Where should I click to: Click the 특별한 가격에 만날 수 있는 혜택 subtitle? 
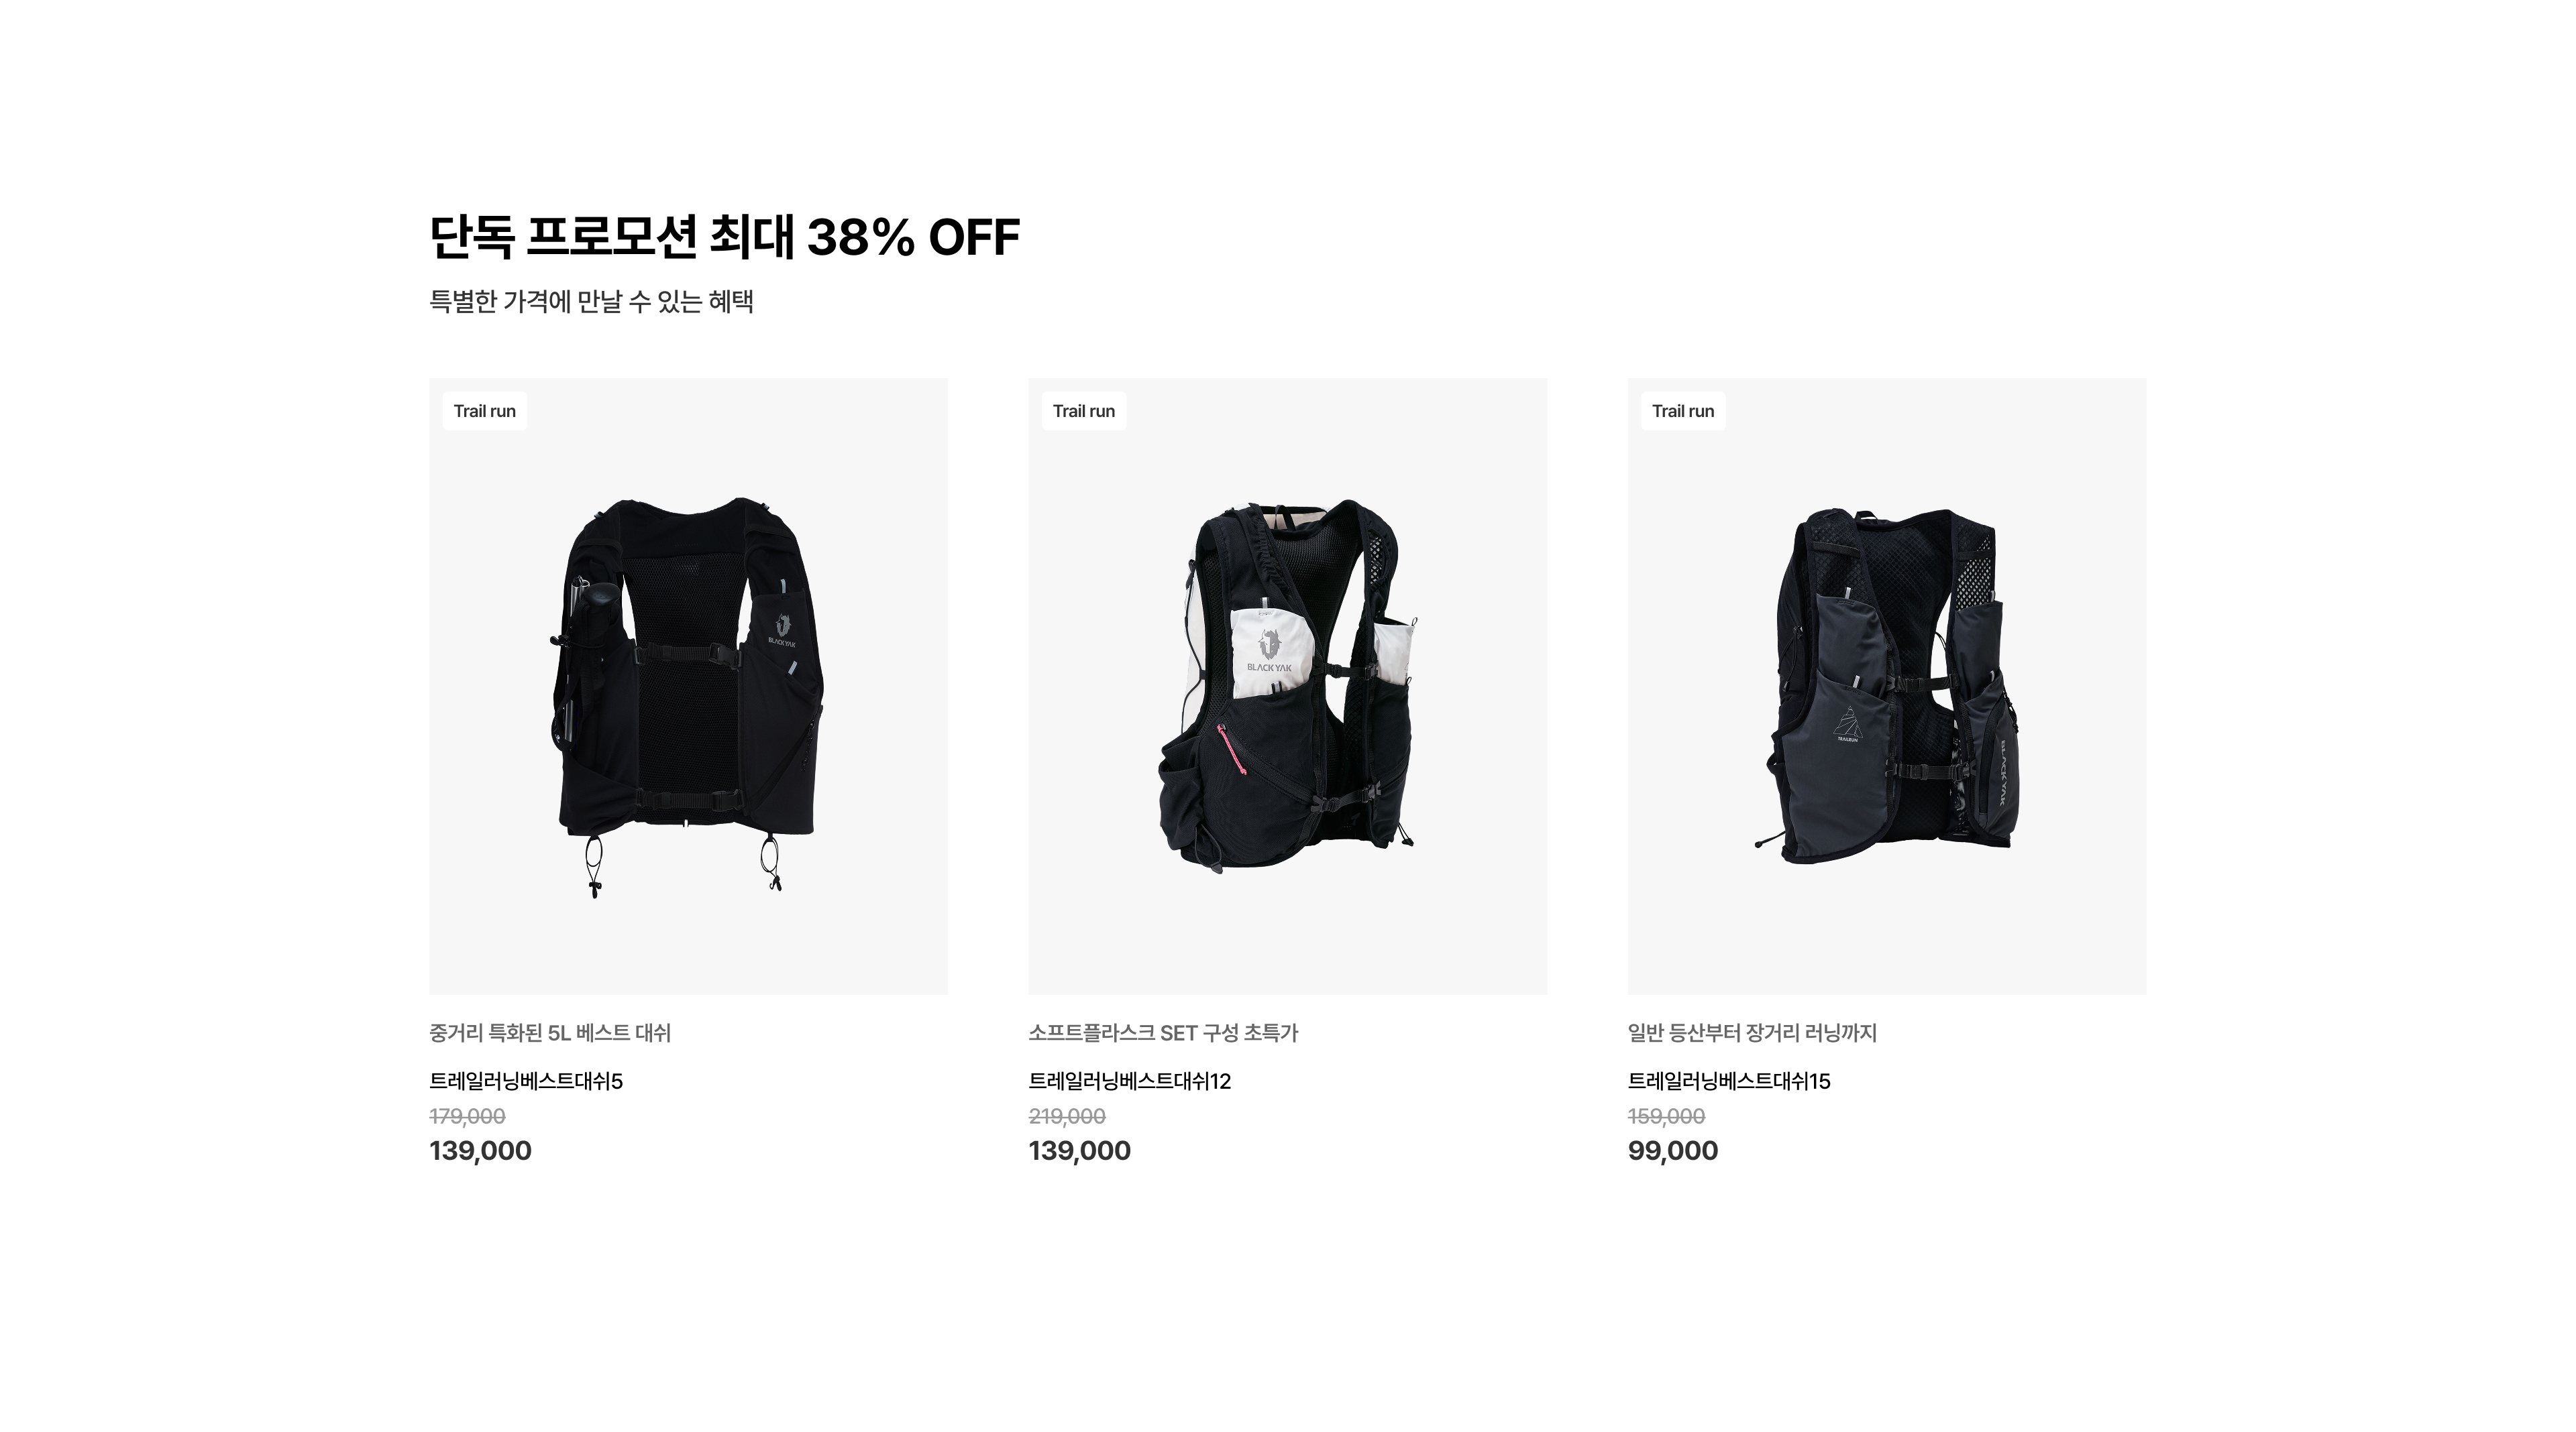coord(591,301)
